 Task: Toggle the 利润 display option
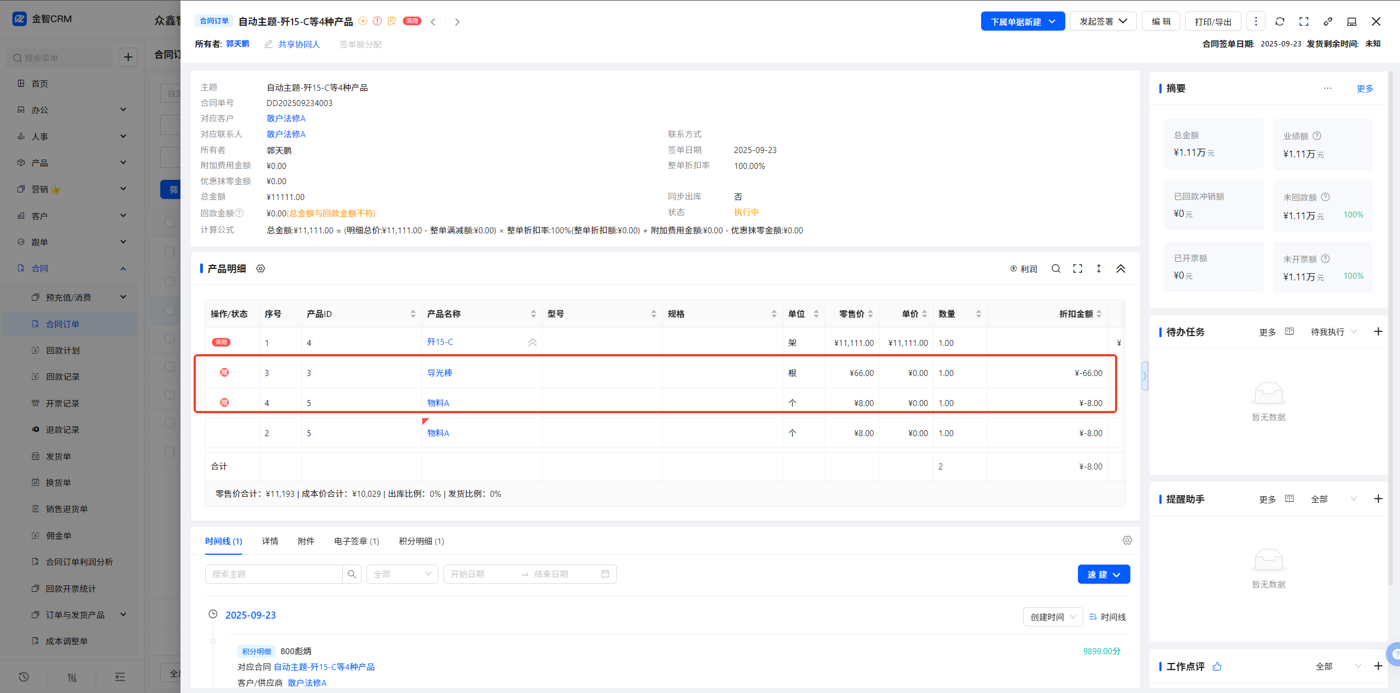(x=1023, y=269)
